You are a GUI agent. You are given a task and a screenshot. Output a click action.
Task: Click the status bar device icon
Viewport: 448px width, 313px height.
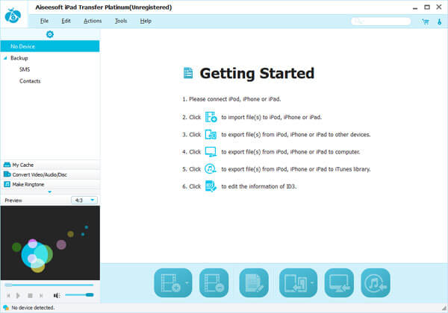tap(6, 308)
